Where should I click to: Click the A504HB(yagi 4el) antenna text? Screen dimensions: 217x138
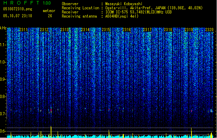122,16
